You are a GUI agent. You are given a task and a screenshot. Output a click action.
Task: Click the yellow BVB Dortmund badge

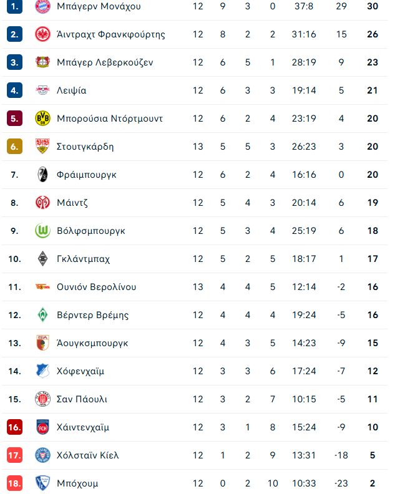[42, 119]
